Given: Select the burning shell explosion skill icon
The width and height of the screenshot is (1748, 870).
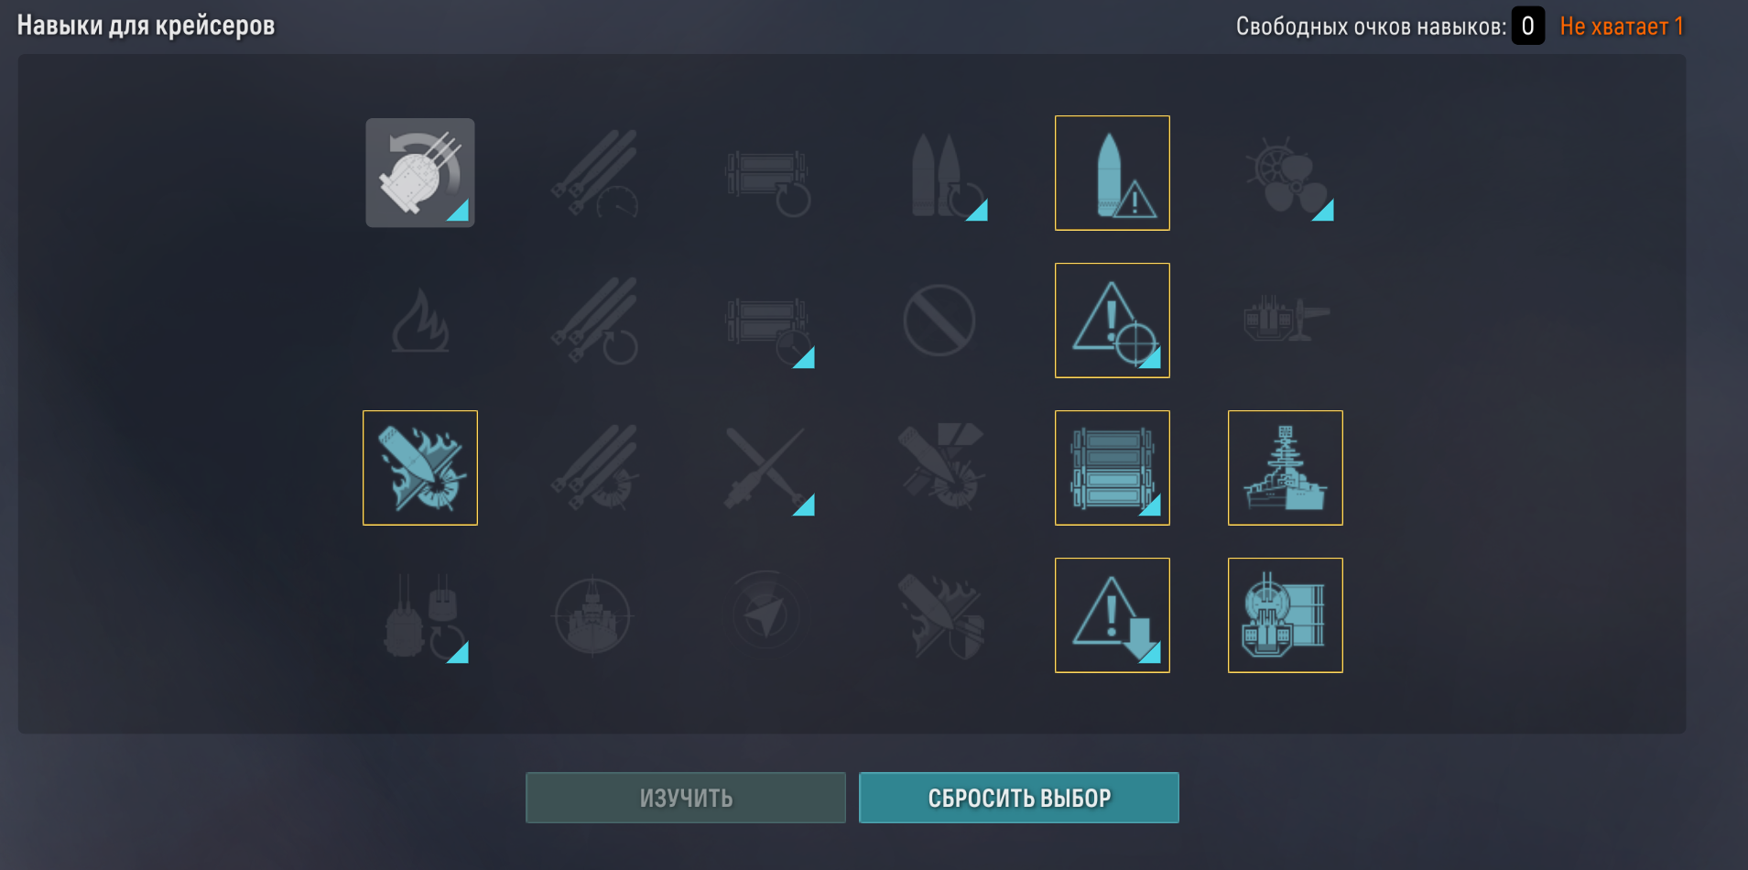Looking at the screenshot, I should click(x=420, y=468).
